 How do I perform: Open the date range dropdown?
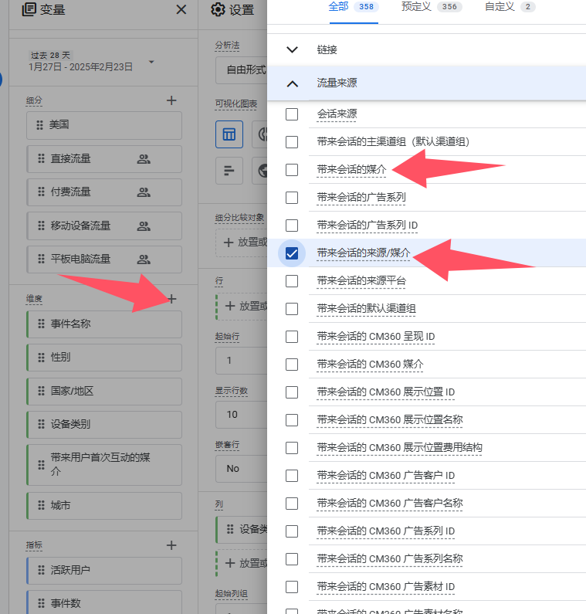151,62
